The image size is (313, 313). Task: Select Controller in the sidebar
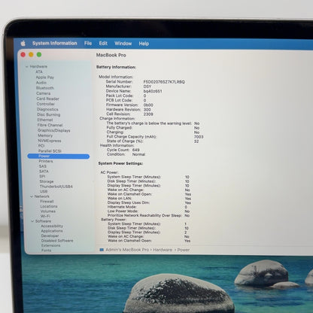46,104
